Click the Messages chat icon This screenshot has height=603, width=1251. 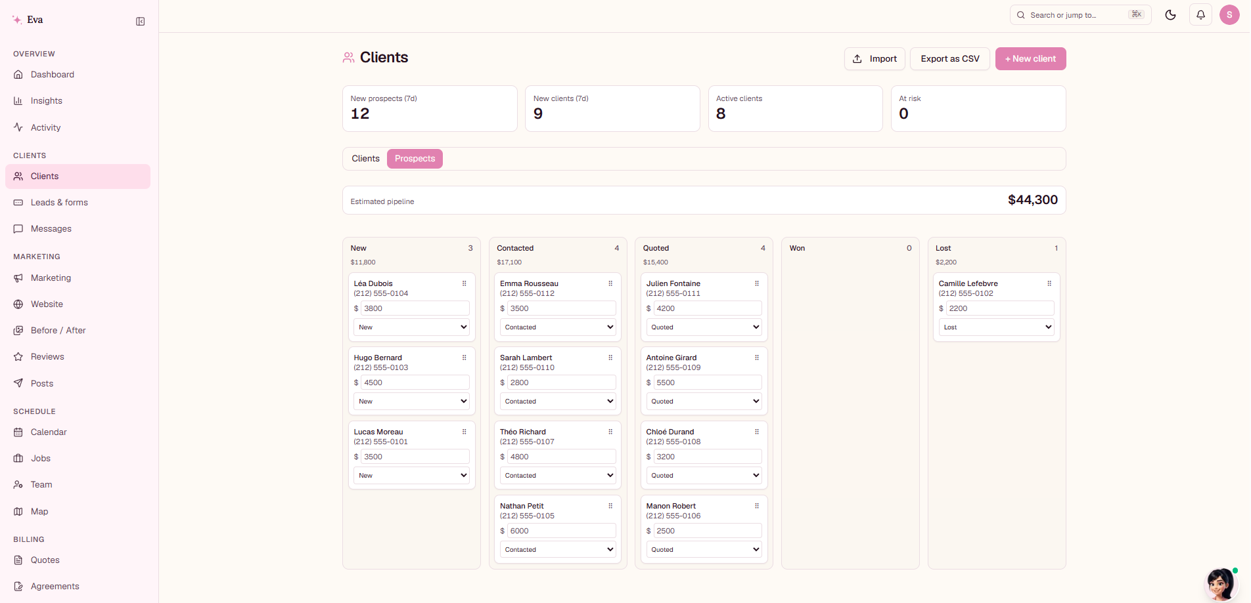click(18, 229)
